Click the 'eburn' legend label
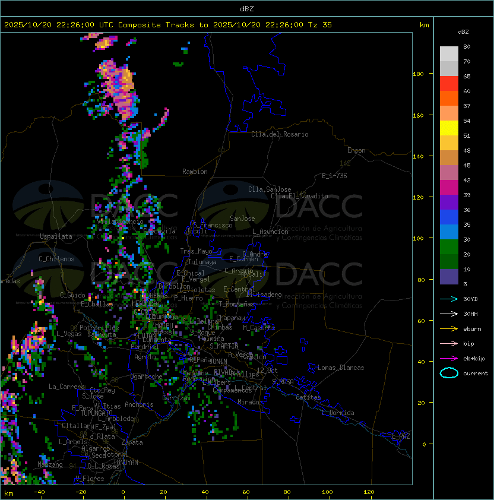This screenshot has height=500, width=494. pyautogui.click(x=472, y=329)
